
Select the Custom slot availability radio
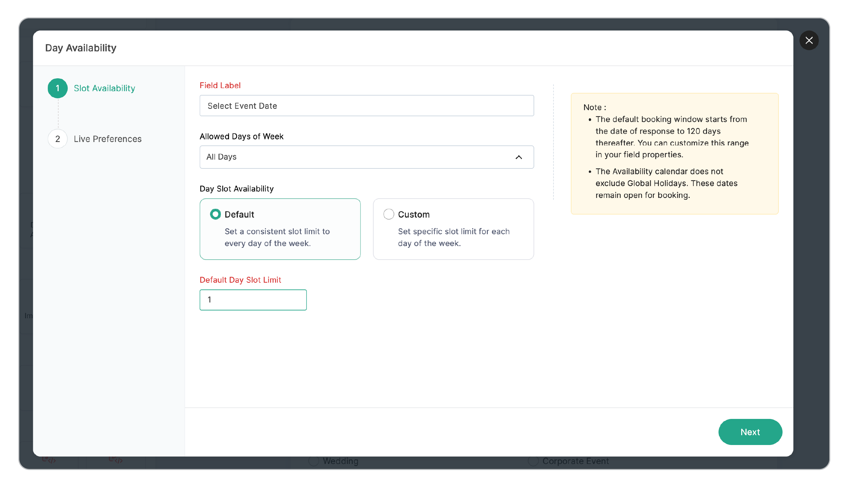click(x=389, y=214)
